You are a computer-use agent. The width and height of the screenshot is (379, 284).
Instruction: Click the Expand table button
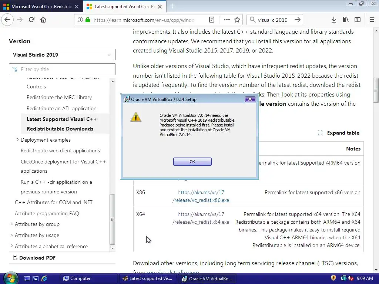[338, 133]
